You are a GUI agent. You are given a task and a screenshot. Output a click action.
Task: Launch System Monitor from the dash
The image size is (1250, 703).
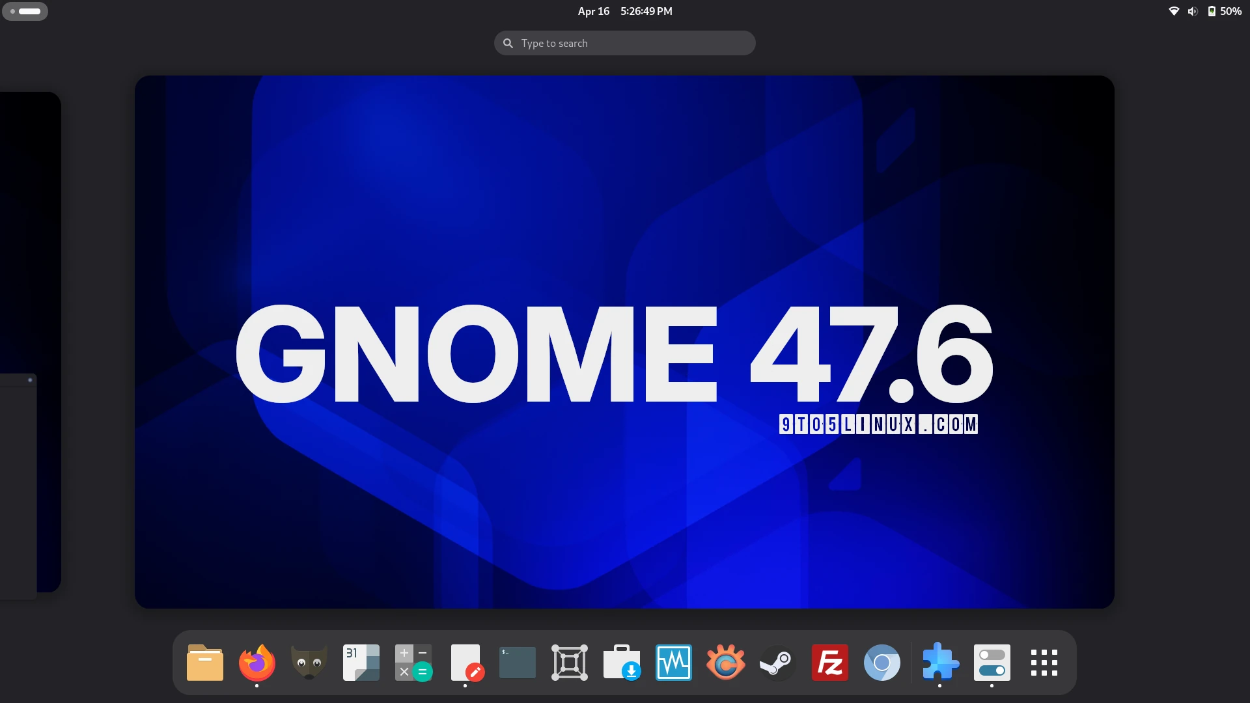coord(674,663)
